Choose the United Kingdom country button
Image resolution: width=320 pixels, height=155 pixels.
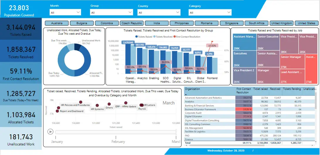282,23
